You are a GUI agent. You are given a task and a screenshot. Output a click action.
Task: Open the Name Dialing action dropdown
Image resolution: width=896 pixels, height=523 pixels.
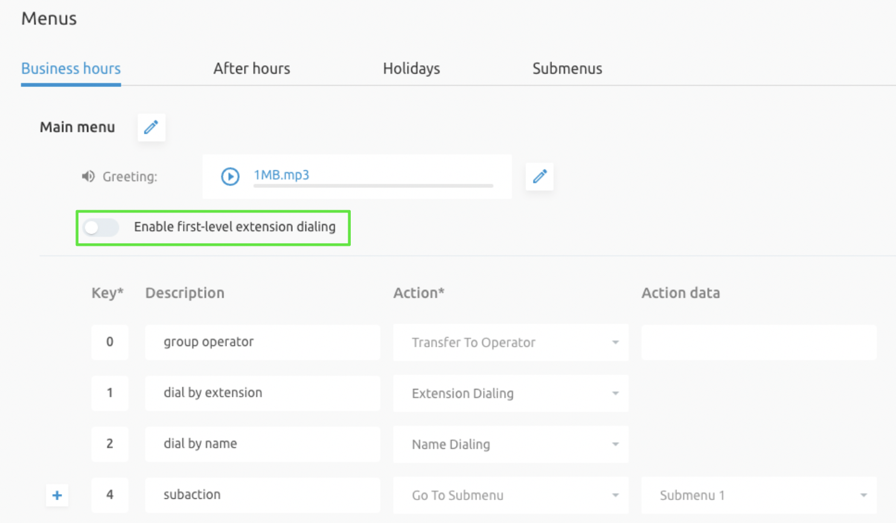pyautogui.click(x=510, y=444)
